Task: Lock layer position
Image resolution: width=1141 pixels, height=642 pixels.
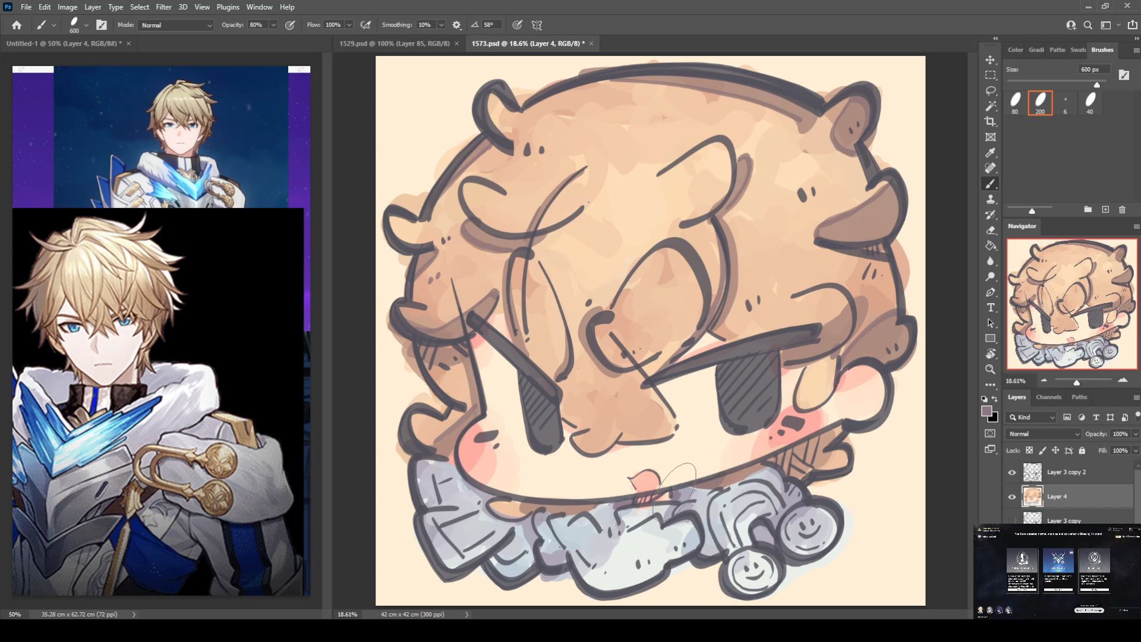Action: (x=1055, y=451)
